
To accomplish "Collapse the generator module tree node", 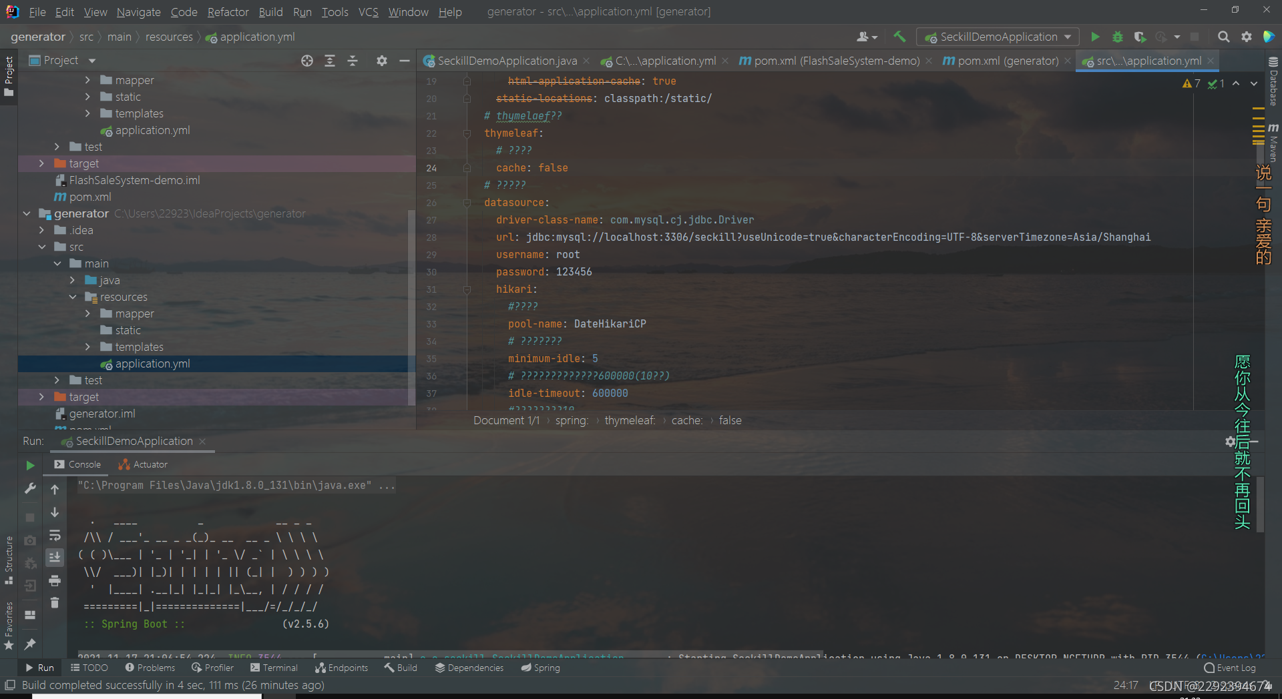I will click(27, 214).
